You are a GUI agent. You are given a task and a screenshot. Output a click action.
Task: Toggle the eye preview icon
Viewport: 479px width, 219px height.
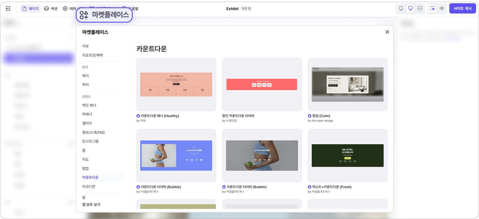(x=442, y=9)
